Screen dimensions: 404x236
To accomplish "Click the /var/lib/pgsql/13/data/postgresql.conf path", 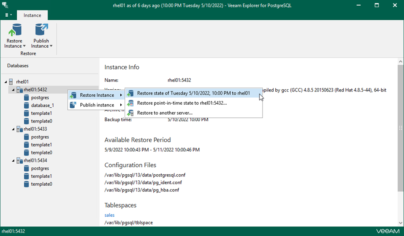I will [x=145, y=175].
